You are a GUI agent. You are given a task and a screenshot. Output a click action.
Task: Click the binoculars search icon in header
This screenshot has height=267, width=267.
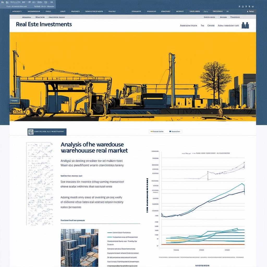(245, 25)
